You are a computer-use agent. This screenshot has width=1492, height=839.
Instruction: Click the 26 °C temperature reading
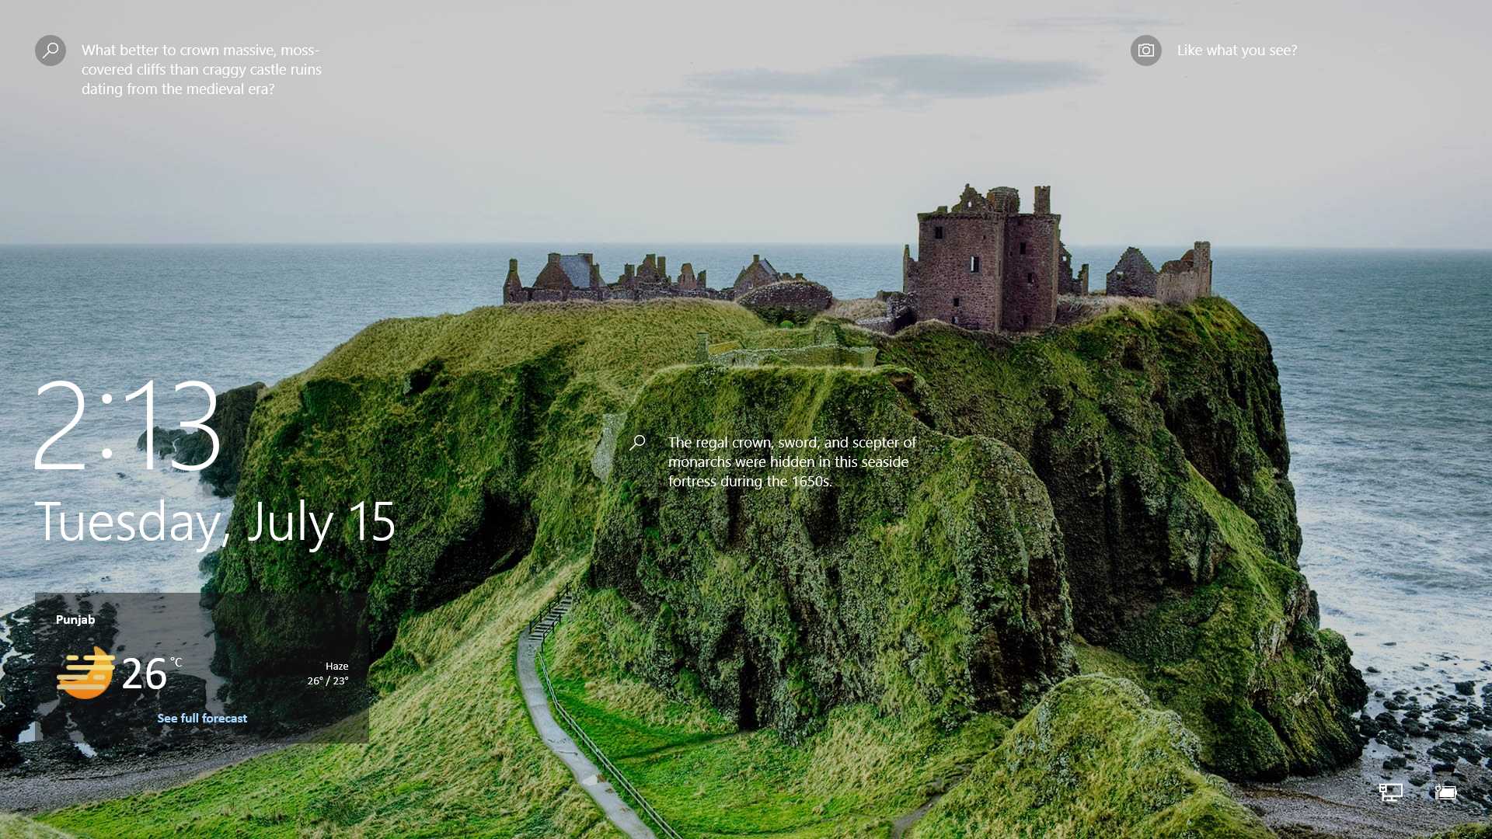152,673
